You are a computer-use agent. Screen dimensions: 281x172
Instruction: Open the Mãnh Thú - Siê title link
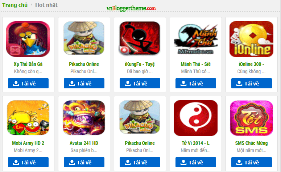pos(195,64)
